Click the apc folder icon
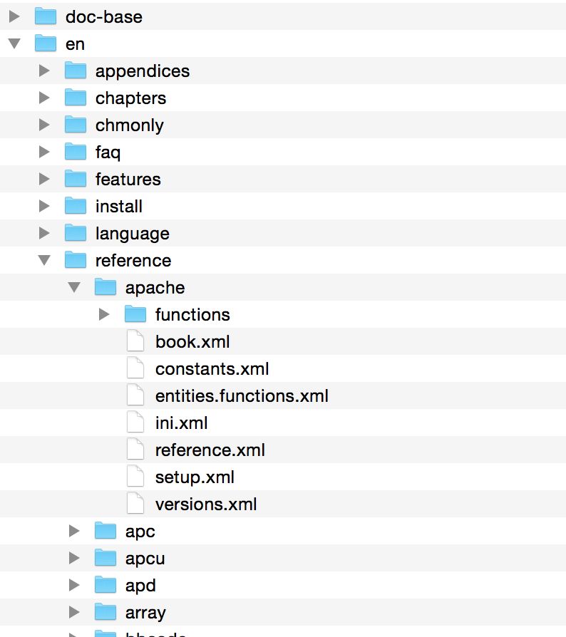The image size is (566, 637). pyautogui.click(x=106, y=531)
